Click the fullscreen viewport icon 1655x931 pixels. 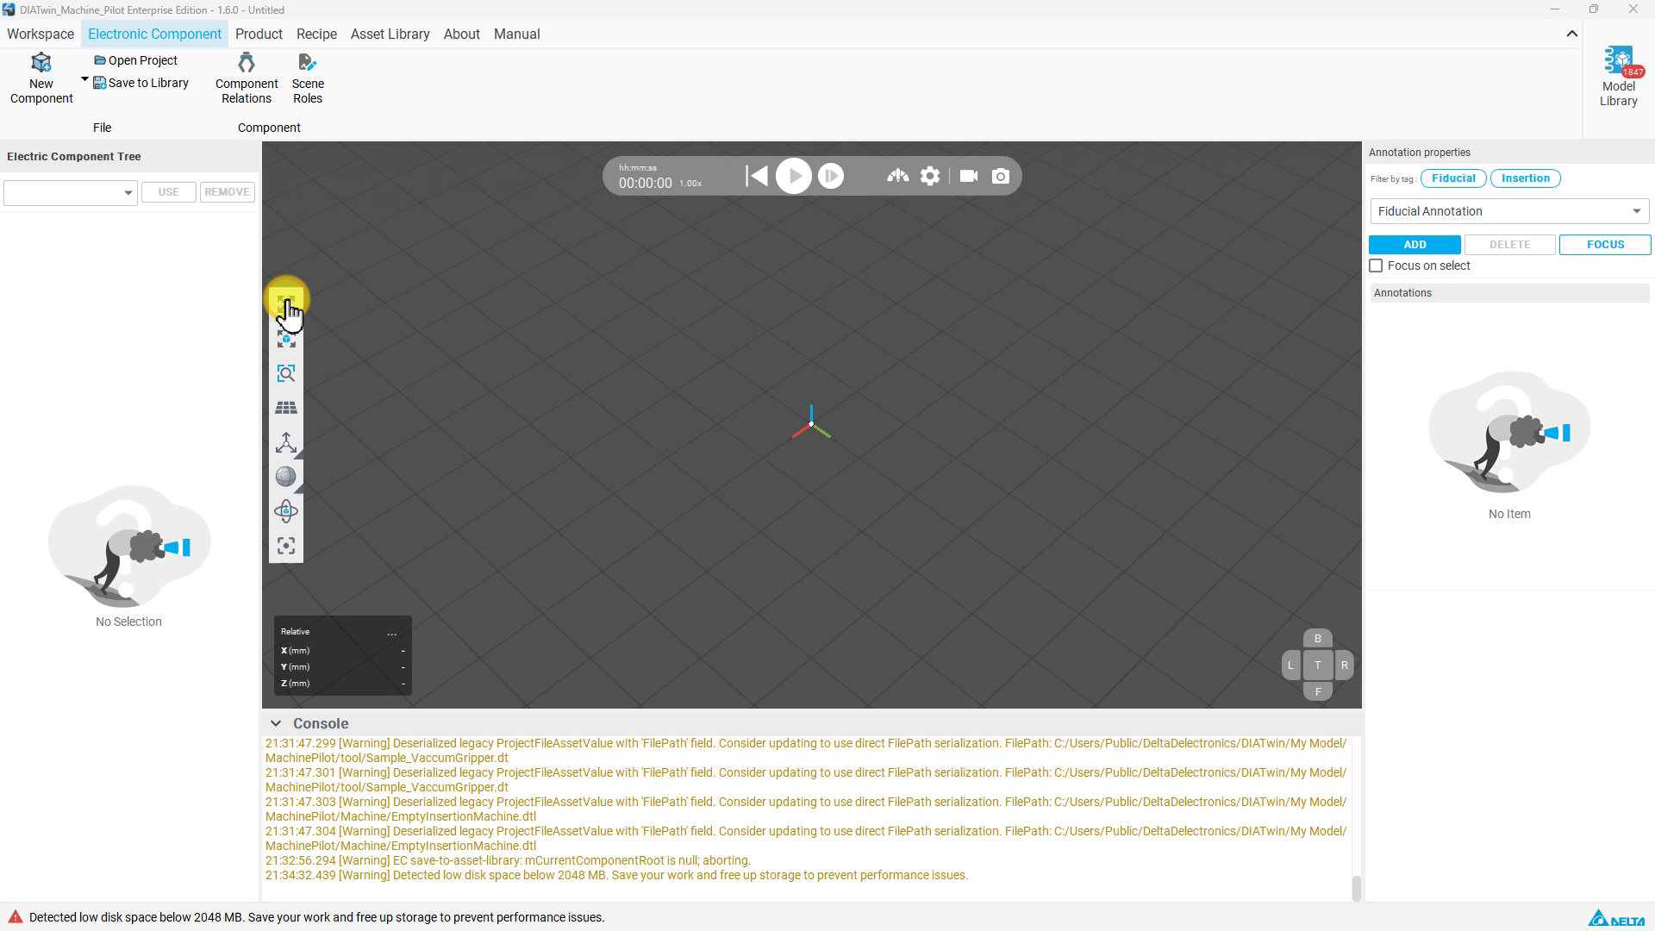[x=285, y=303]
